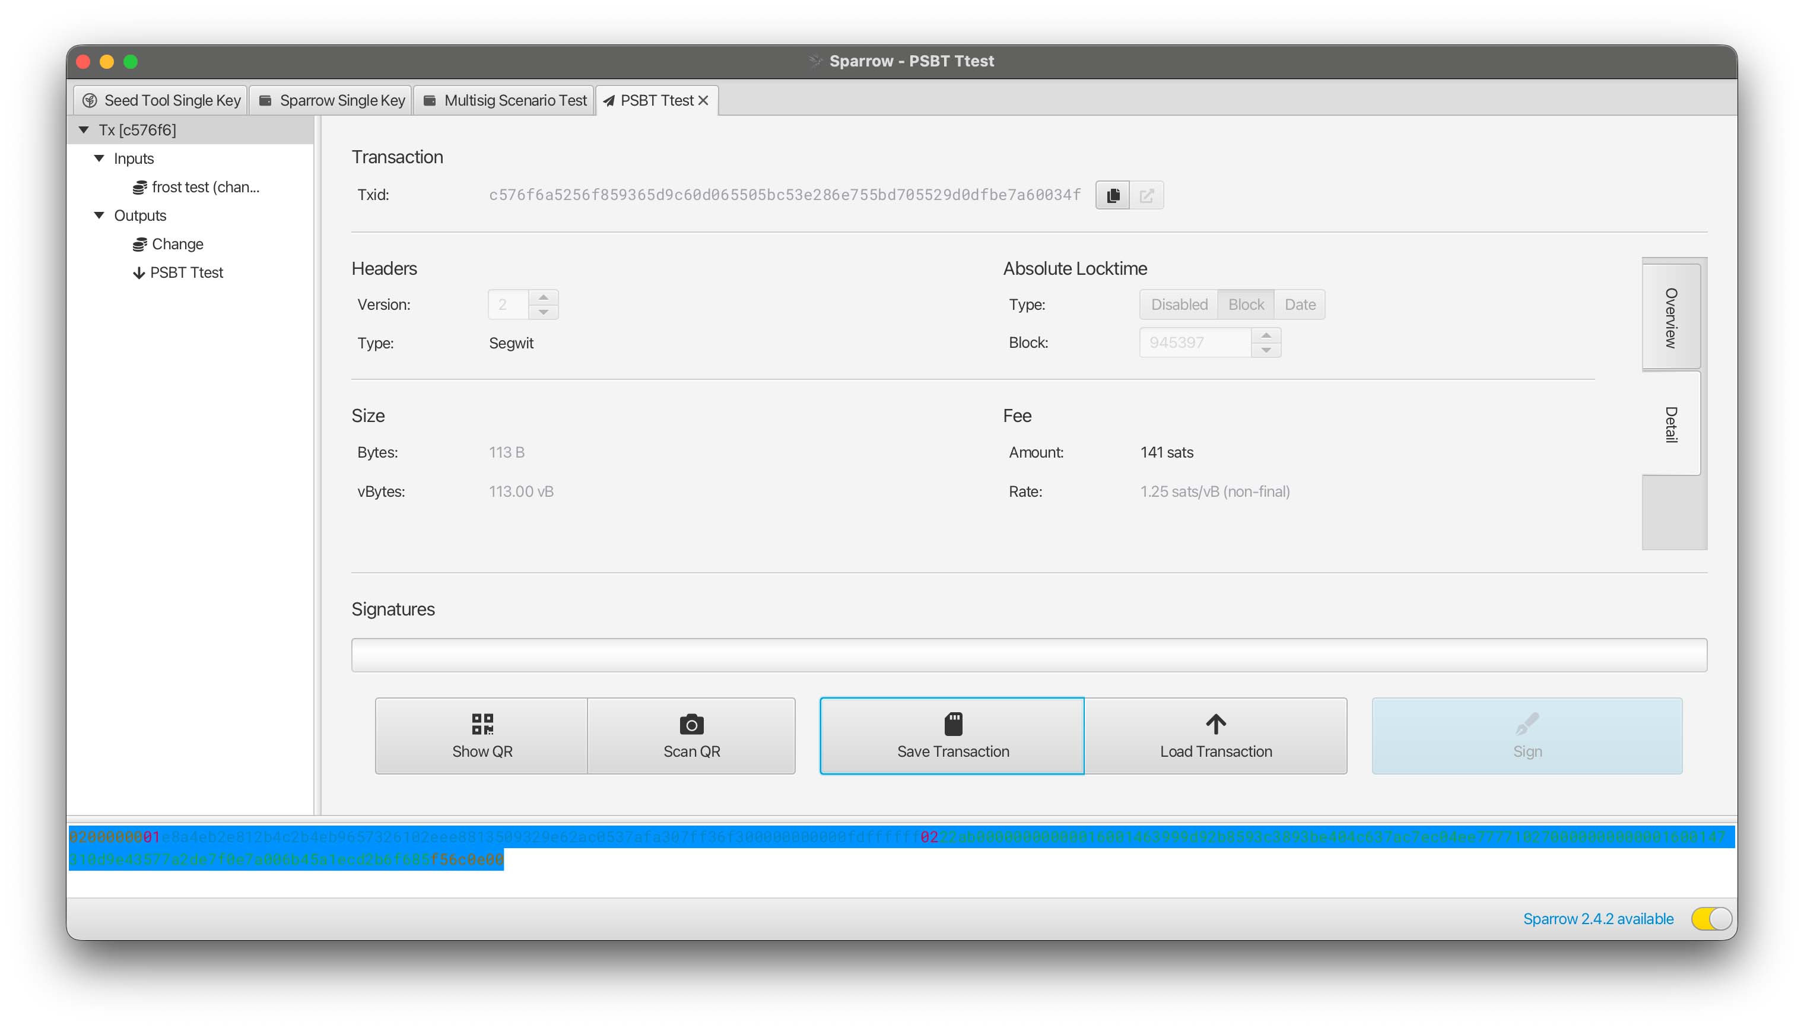Show the transaction QR code
This screenshot has width=1804, height=1028.
point(481,736)
